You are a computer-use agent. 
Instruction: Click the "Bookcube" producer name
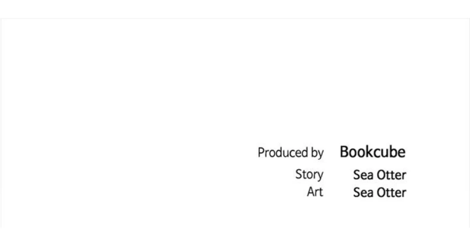372,152
